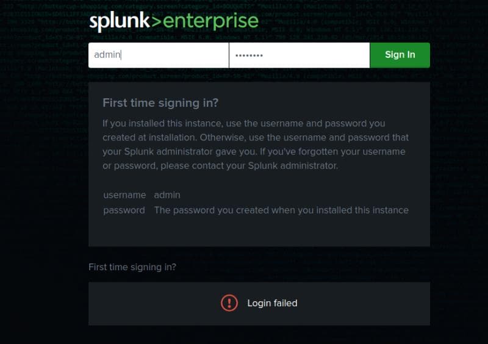The image size is (488, 344).
Task: Click the dots in the password box
Action: [x=249, y=56]
